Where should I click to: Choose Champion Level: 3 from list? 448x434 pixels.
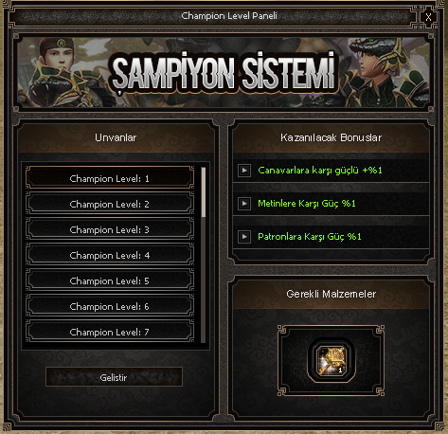(110, 229)
